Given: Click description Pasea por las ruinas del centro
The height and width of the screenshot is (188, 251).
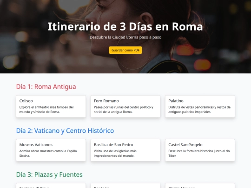Looking at the screenshot, I should 124,110.
